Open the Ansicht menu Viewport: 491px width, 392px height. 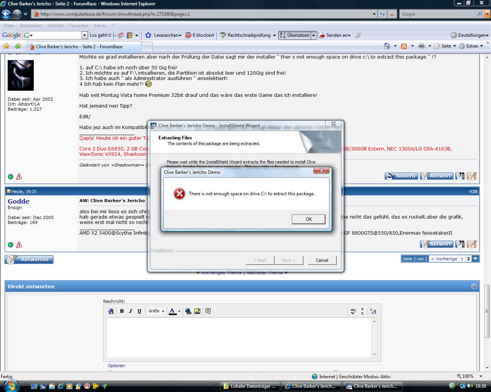(56, 26)
